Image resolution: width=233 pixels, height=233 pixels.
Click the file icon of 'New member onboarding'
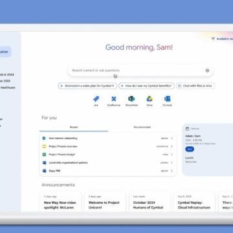click(x=44, y=139)
